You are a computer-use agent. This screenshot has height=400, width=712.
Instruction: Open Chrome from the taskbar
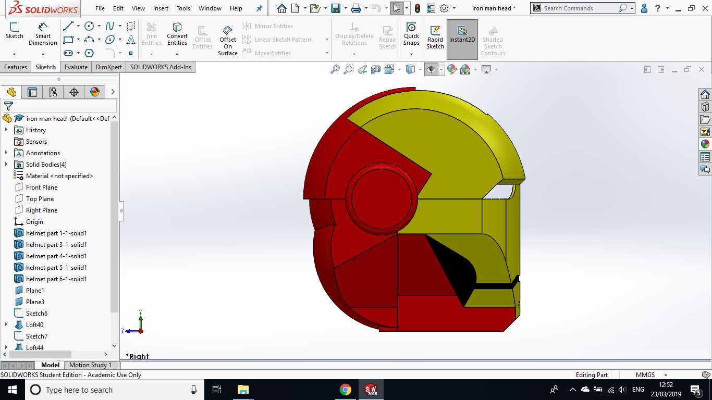point(345,390)
